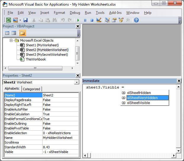Screen dimensions: 184x161
Task: Open the View menu
Action: 32,13
